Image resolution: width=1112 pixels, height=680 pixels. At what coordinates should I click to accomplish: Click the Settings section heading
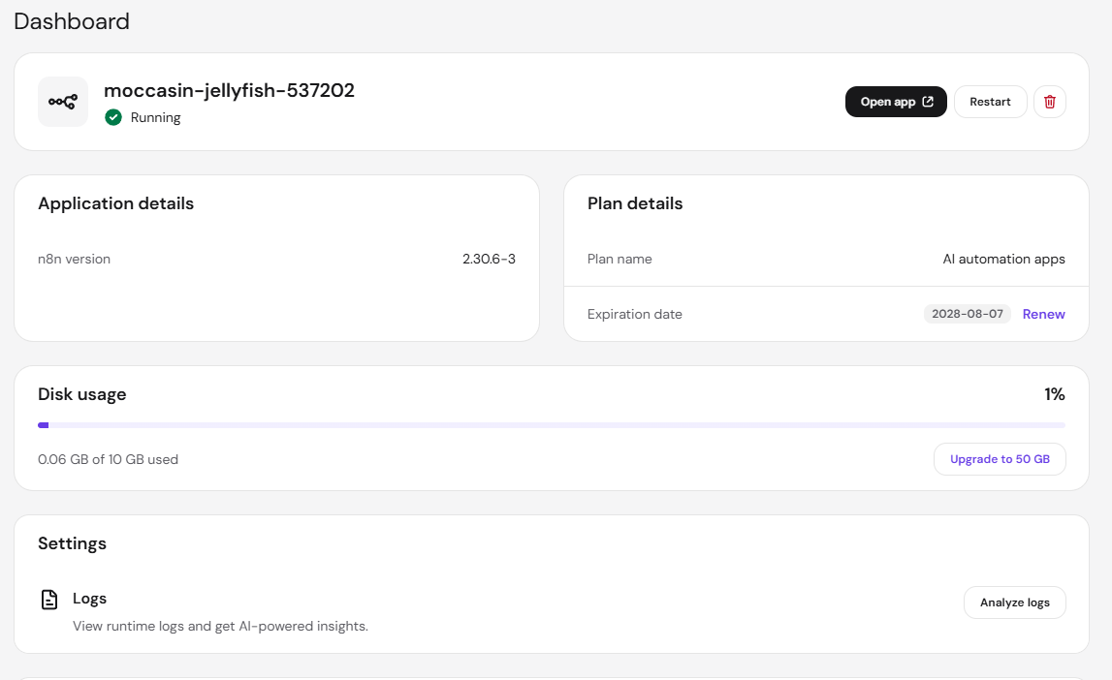pyautogui.click(x=72, y=544)
